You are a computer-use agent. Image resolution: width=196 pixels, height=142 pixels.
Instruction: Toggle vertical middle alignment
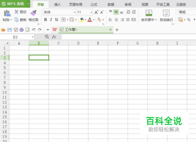[116, 12]
